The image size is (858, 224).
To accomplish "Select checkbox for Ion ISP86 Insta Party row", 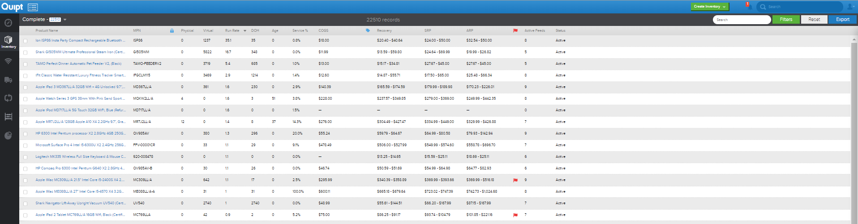I will (x=25, y=41).
